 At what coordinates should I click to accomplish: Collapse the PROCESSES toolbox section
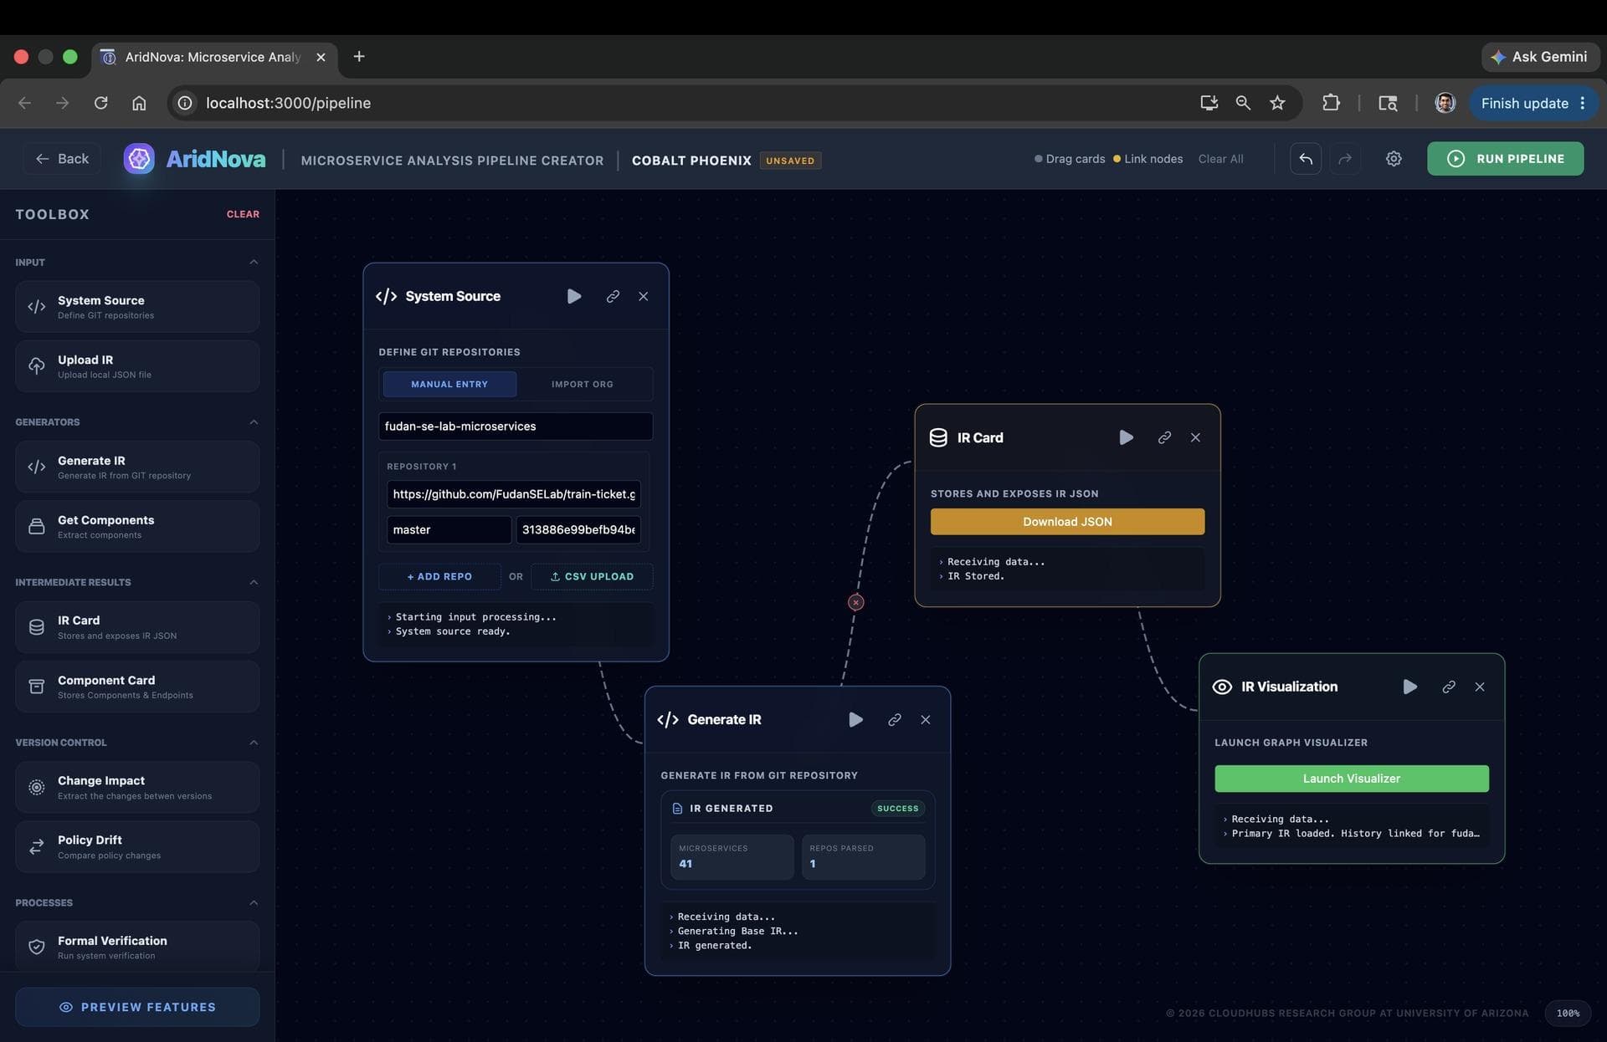254,902
